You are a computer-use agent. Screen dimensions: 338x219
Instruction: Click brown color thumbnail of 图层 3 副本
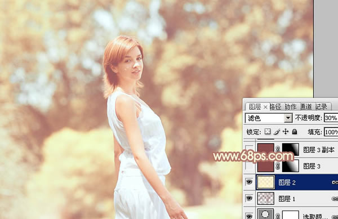pyautogui.click(x=266, y=149)
